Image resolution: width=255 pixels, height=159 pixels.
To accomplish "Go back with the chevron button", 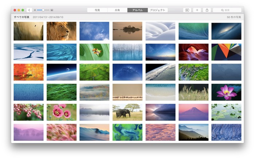I will pyautogui.click(x=29, y=10).
